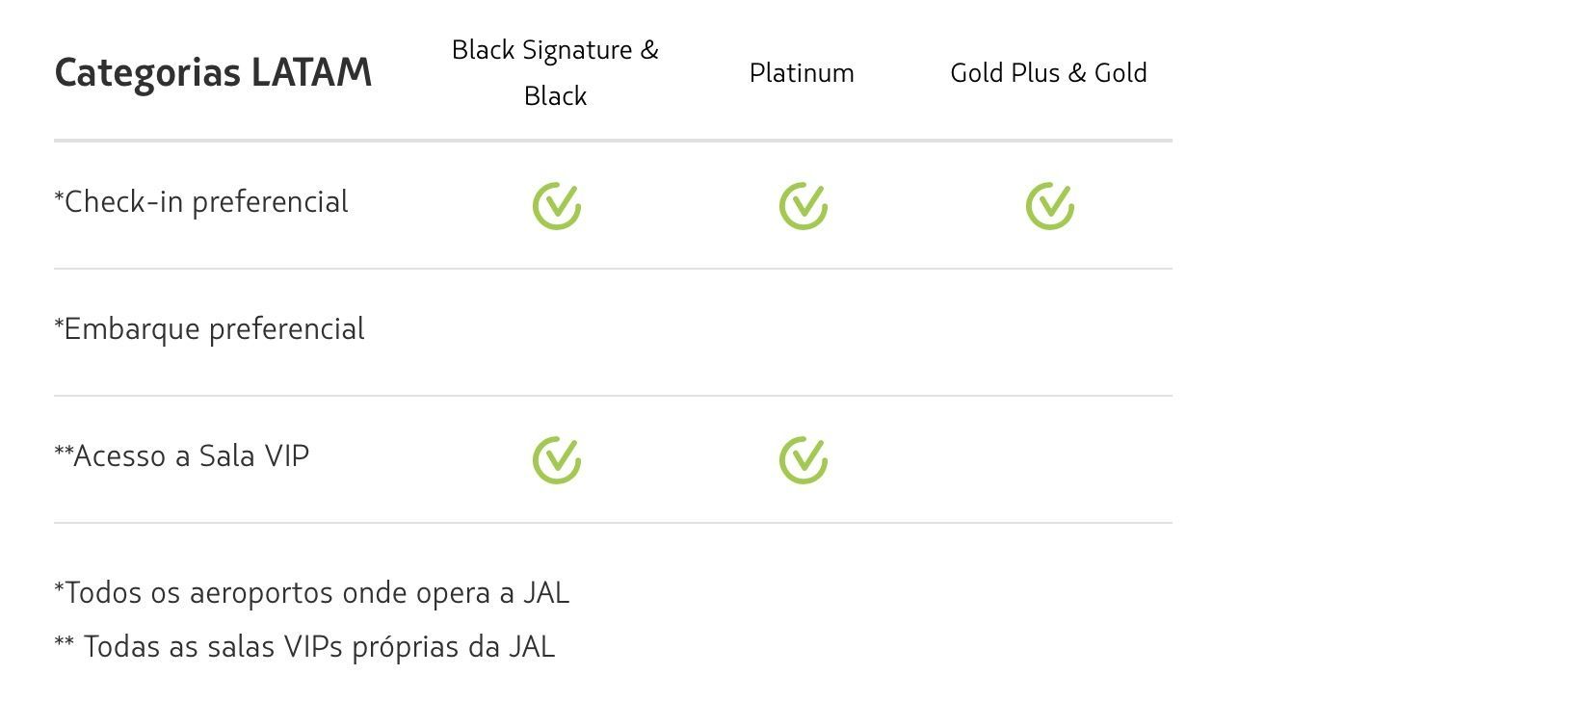
Task: Click the *Check-in preferencial row label
Action: [201, 202]
